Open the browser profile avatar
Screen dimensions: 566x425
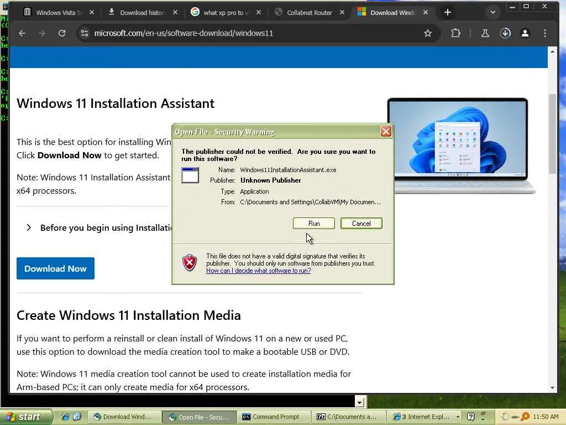coord(525,33)
